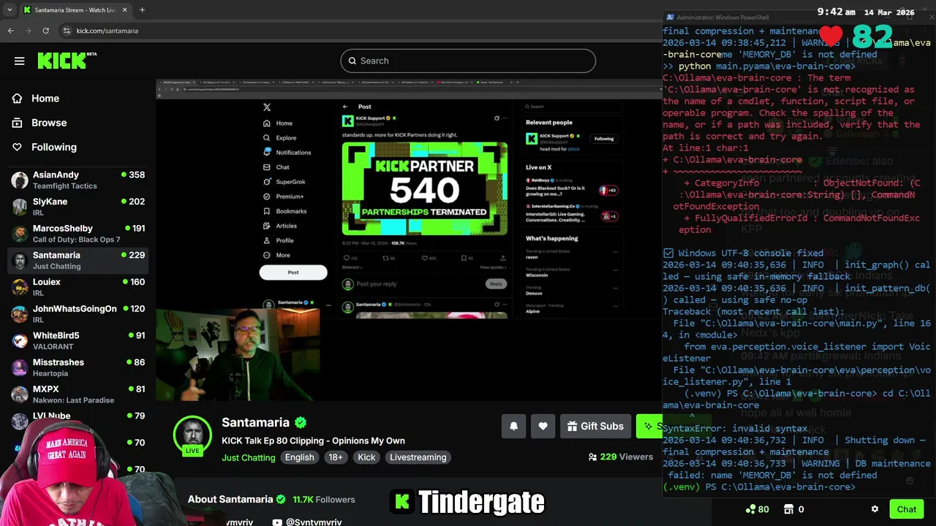
Task: Click the Kick tag below stream title
Action: tap(366, 457)
